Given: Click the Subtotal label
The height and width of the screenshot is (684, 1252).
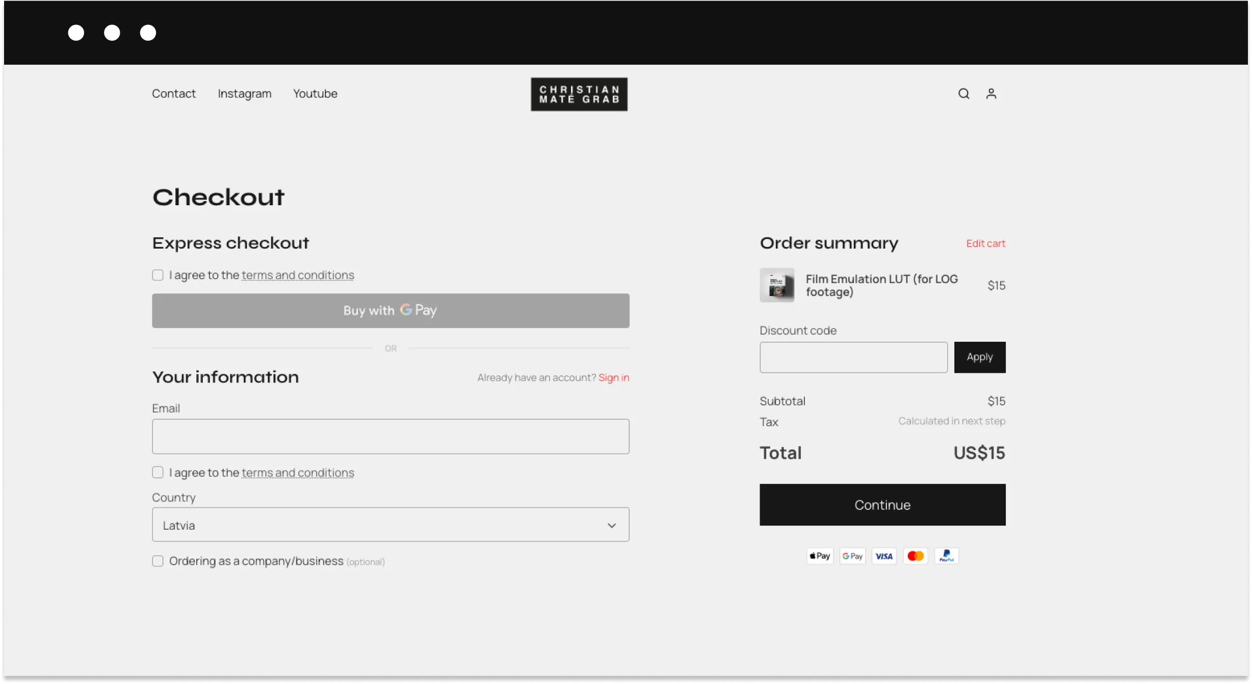Looking at the screenshot, I should click(782, 401).
